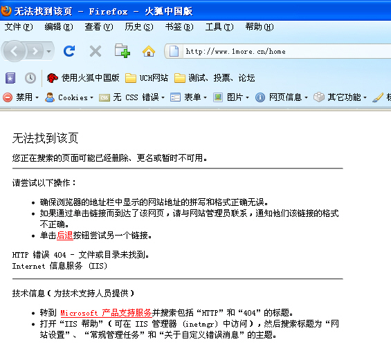Click the gray stop loading X icon
Viewport: 391px width, 364px height.
pos(96,52)
